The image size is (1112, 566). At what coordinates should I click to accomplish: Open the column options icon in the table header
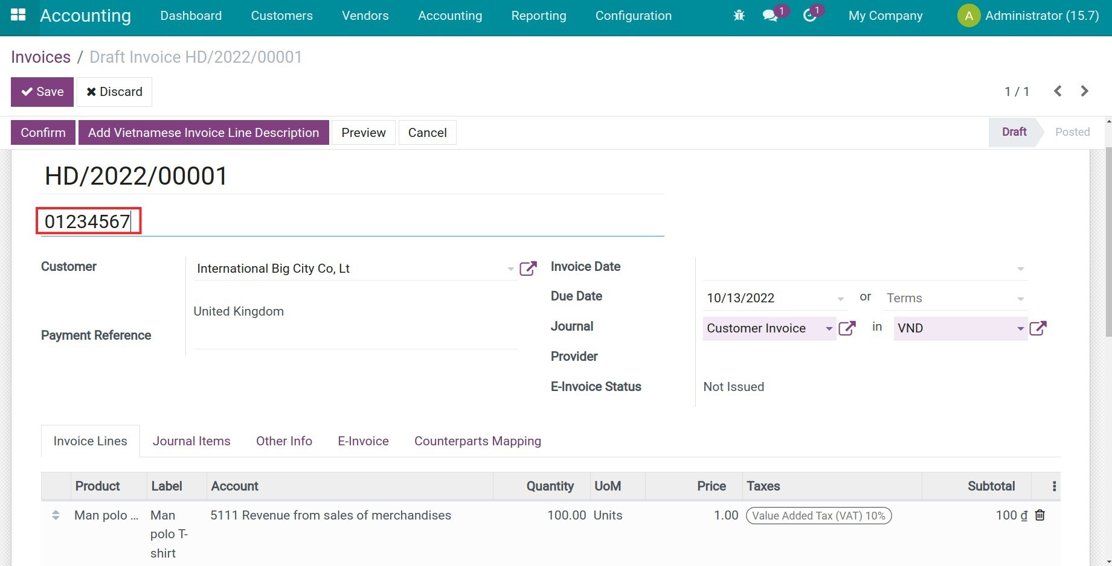(1054, 485)
